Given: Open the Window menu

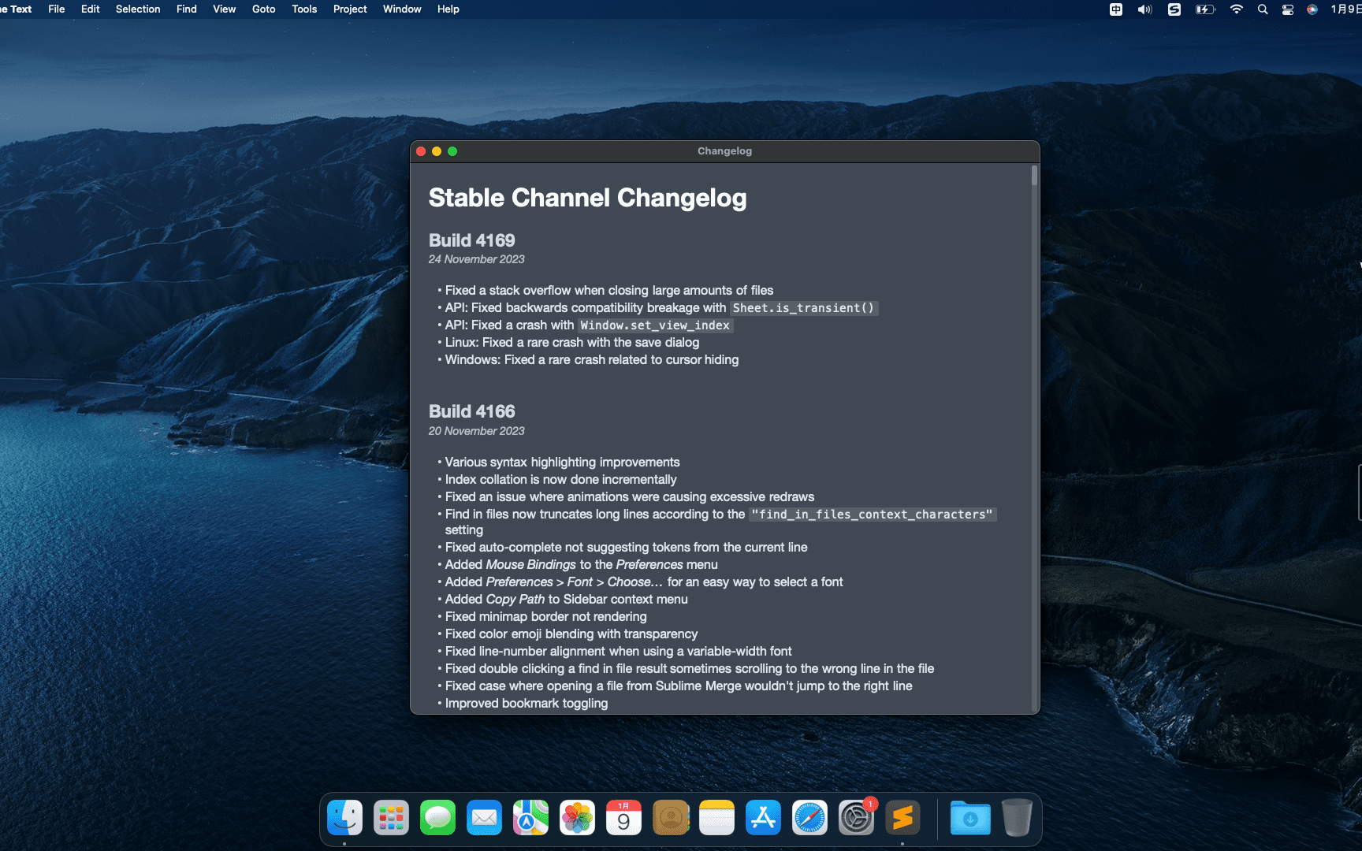Looking at the screenshot, I should coord(402,9).
